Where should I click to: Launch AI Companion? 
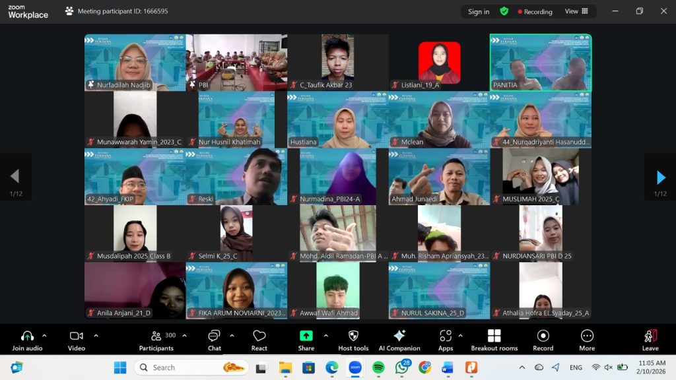point(399,340)
